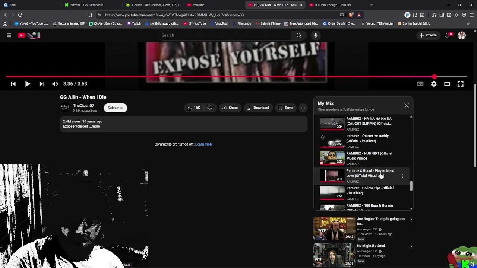Screen dimensions: 477x268
Task: Toggle the browser sidebar panel
Action: point(442,15)
